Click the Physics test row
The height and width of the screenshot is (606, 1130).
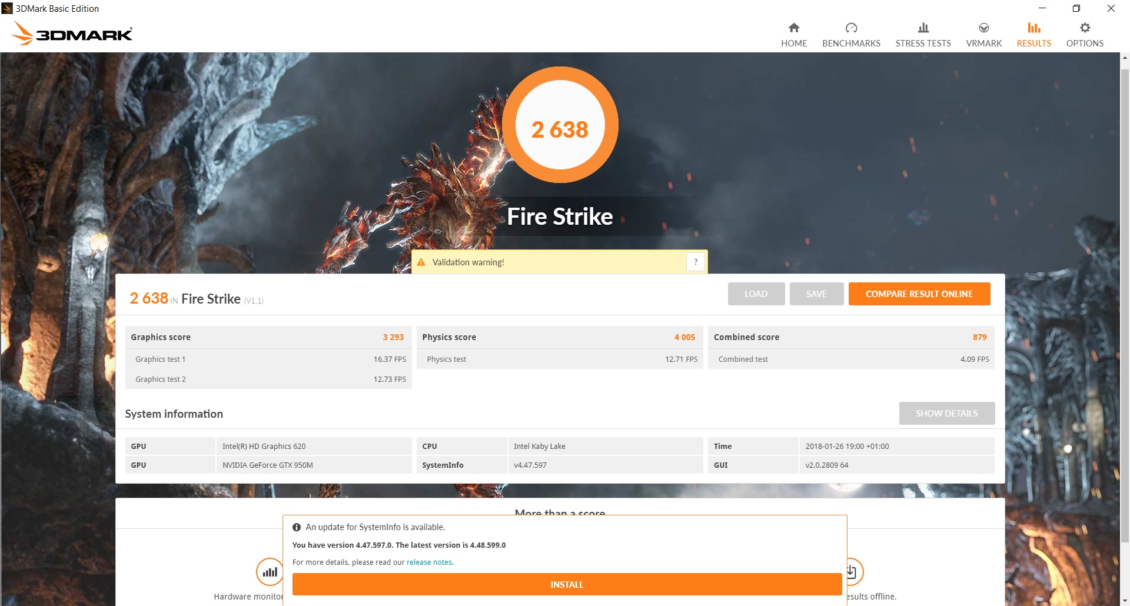pyautogui.click(x=560, y=359)
